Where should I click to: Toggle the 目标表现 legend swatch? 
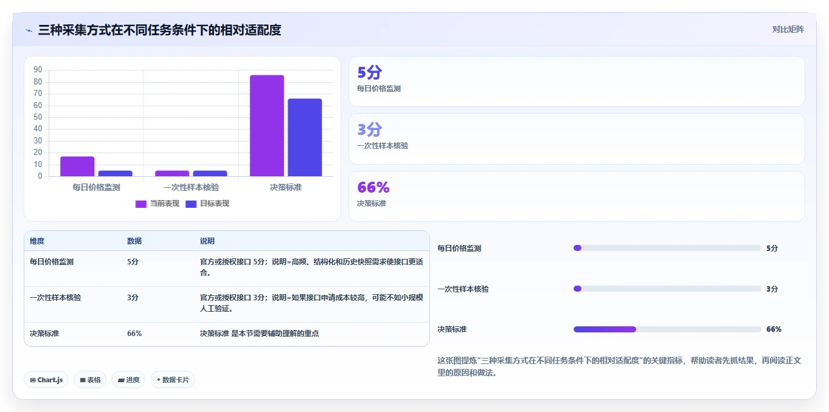click(x=191, y=204)
